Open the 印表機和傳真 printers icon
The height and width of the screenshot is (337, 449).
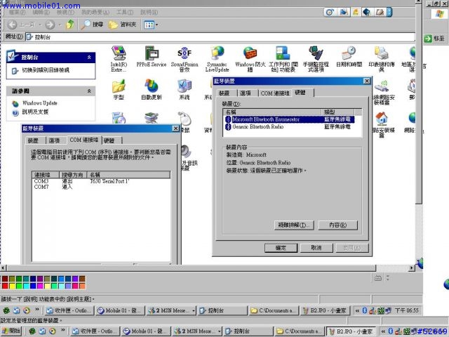pyautogui.click(x=382, y=59)
